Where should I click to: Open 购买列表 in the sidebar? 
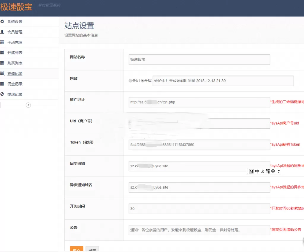[x=15, y=63]
